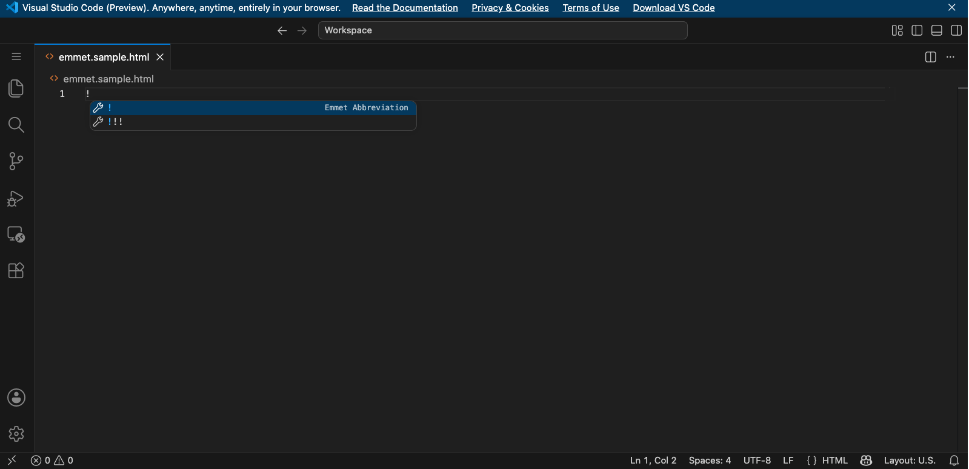Click the Workspace command center search box
Viewport: 969px width, 469px height.
click(x=503, y=30)
